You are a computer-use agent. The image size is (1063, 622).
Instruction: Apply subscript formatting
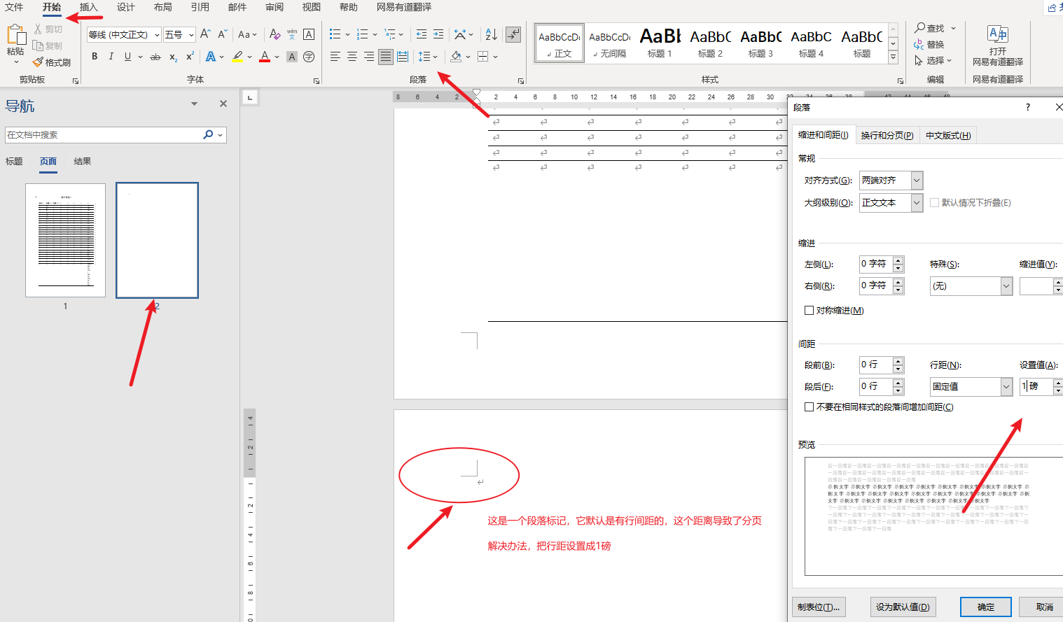tap(173, 57)
